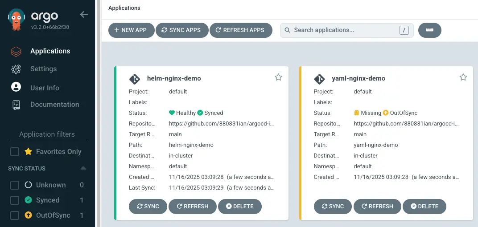Open the Applications page from sidebar
The width and height of the screenshot is (478, 227).
pos(50,51)
